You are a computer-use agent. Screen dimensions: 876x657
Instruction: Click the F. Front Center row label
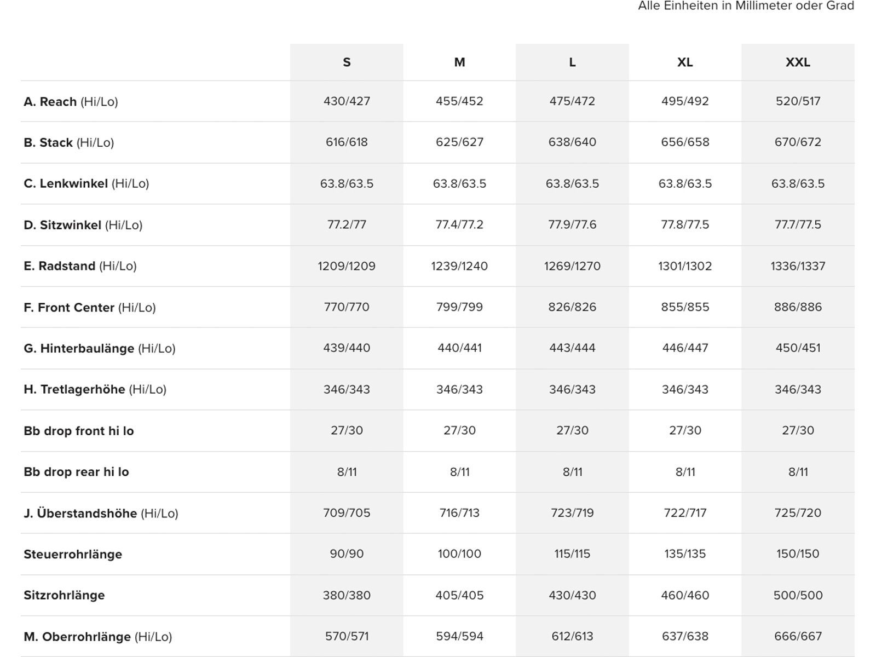click(89, 308)
